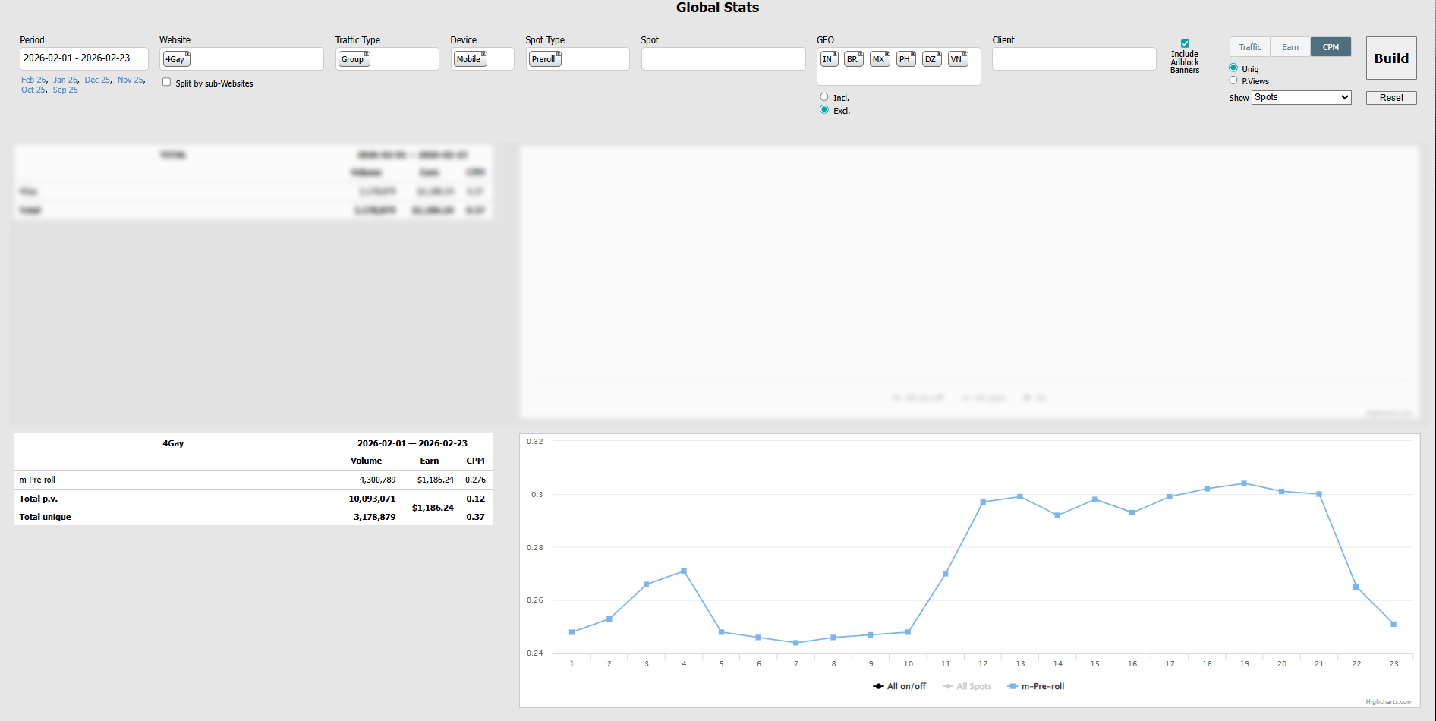
Task: Click the Period date range field
Action: click(83, 58)
